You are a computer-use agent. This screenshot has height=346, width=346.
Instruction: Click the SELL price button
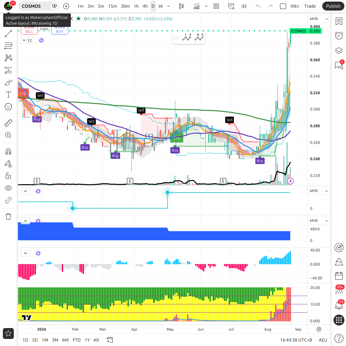(29, 30)
